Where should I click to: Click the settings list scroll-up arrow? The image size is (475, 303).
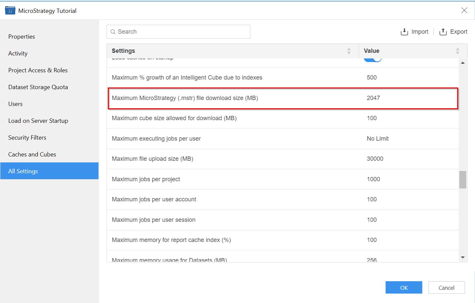pos(463,63)
